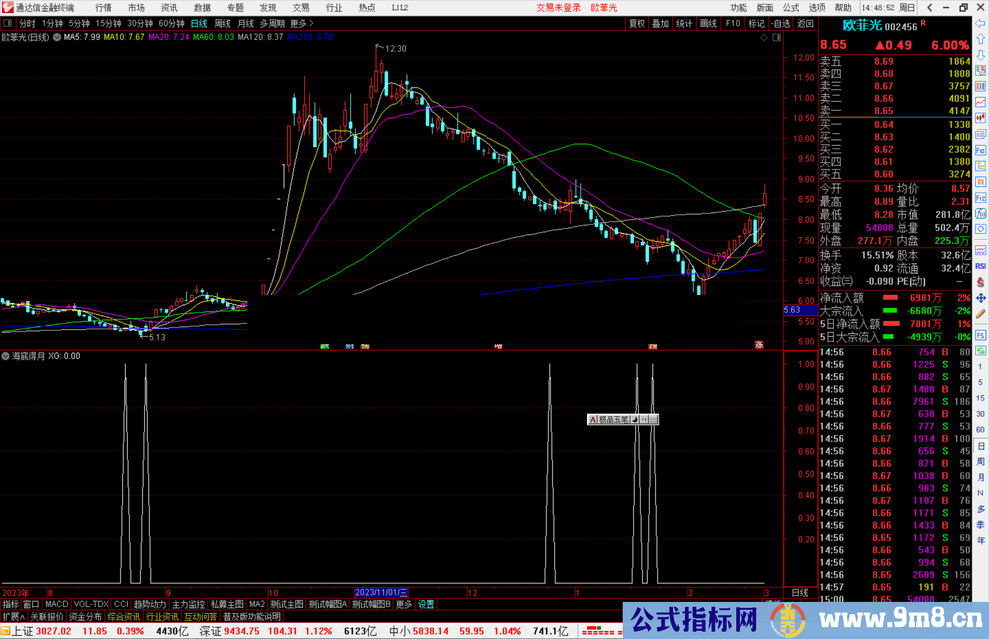Toggle the side panel layout icon
Viewport: 989px width, 639px height.
click(x=7, y=23)
